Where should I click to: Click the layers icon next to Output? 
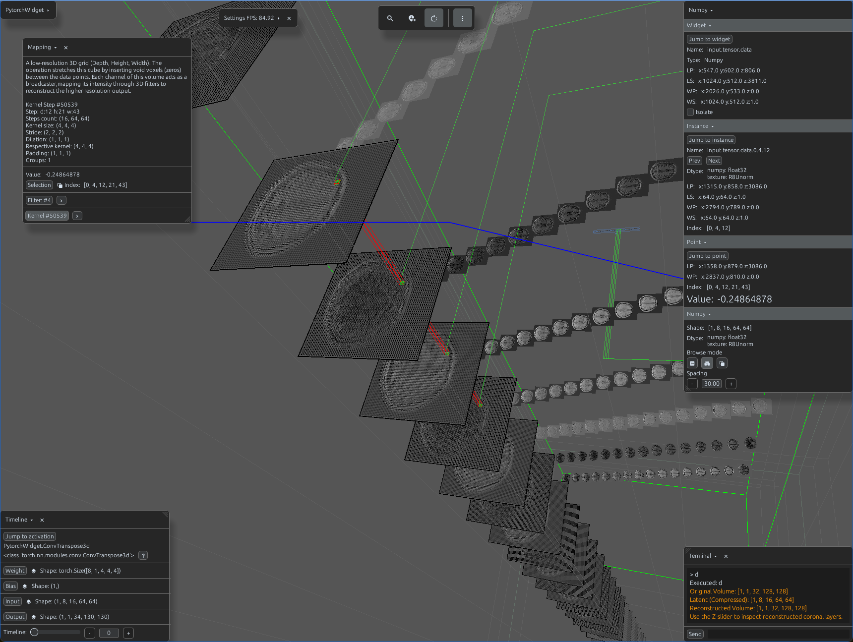tap(34, 617)
